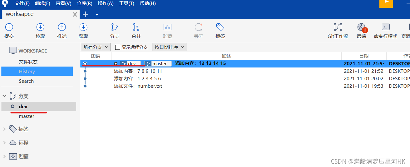Open the 按日期排序 sort dropdown
The image size is (410, 167).
coord(169,47)
